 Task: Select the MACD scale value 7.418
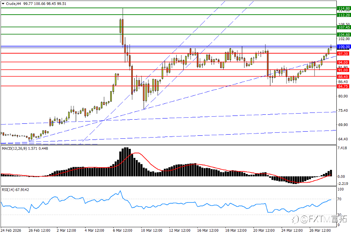342,148
